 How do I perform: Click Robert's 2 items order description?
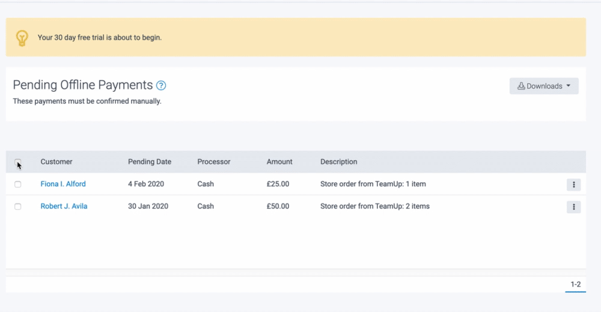(375, 206)
